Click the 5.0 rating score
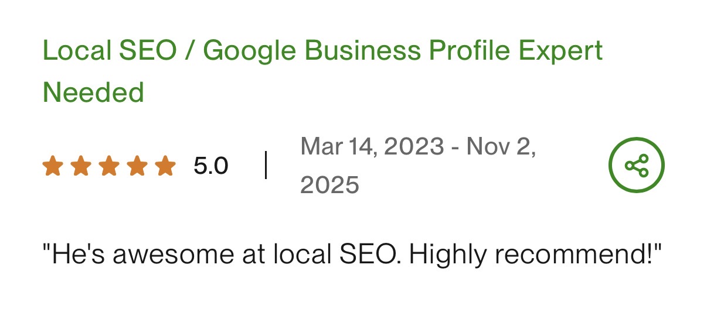The width and height of the screenshot is (707, 309). coord(210,167)
